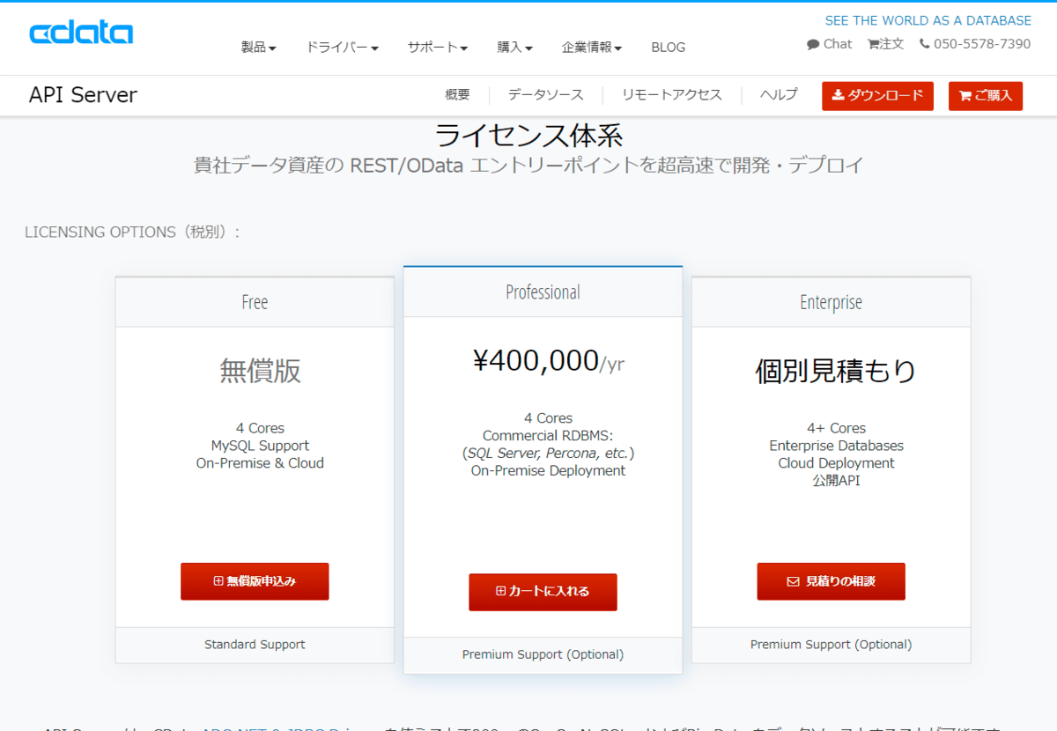Expand the ドライバー dropdown menu
The height and width of the screenshot is (731, 1057).
coord(342,48)
